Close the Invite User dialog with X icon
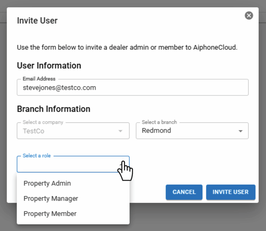Viewport: 266px width, 231px height. 249,16
